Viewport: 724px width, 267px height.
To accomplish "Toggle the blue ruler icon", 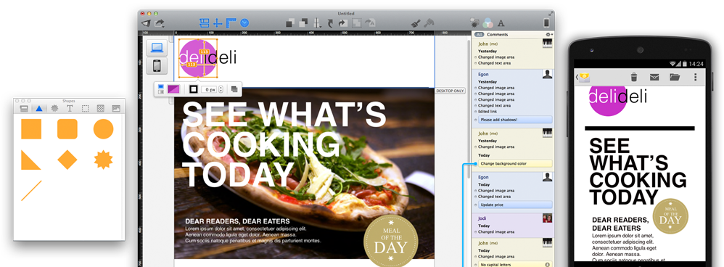I will coord(231,22).
